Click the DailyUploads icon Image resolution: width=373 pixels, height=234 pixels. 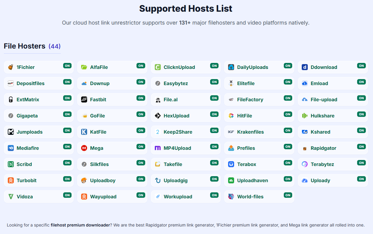(x=231, y=67)
